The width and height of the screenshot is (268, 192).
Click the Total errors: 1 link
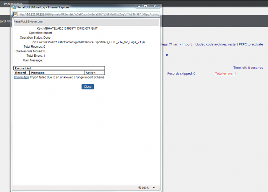pos(225,74)
